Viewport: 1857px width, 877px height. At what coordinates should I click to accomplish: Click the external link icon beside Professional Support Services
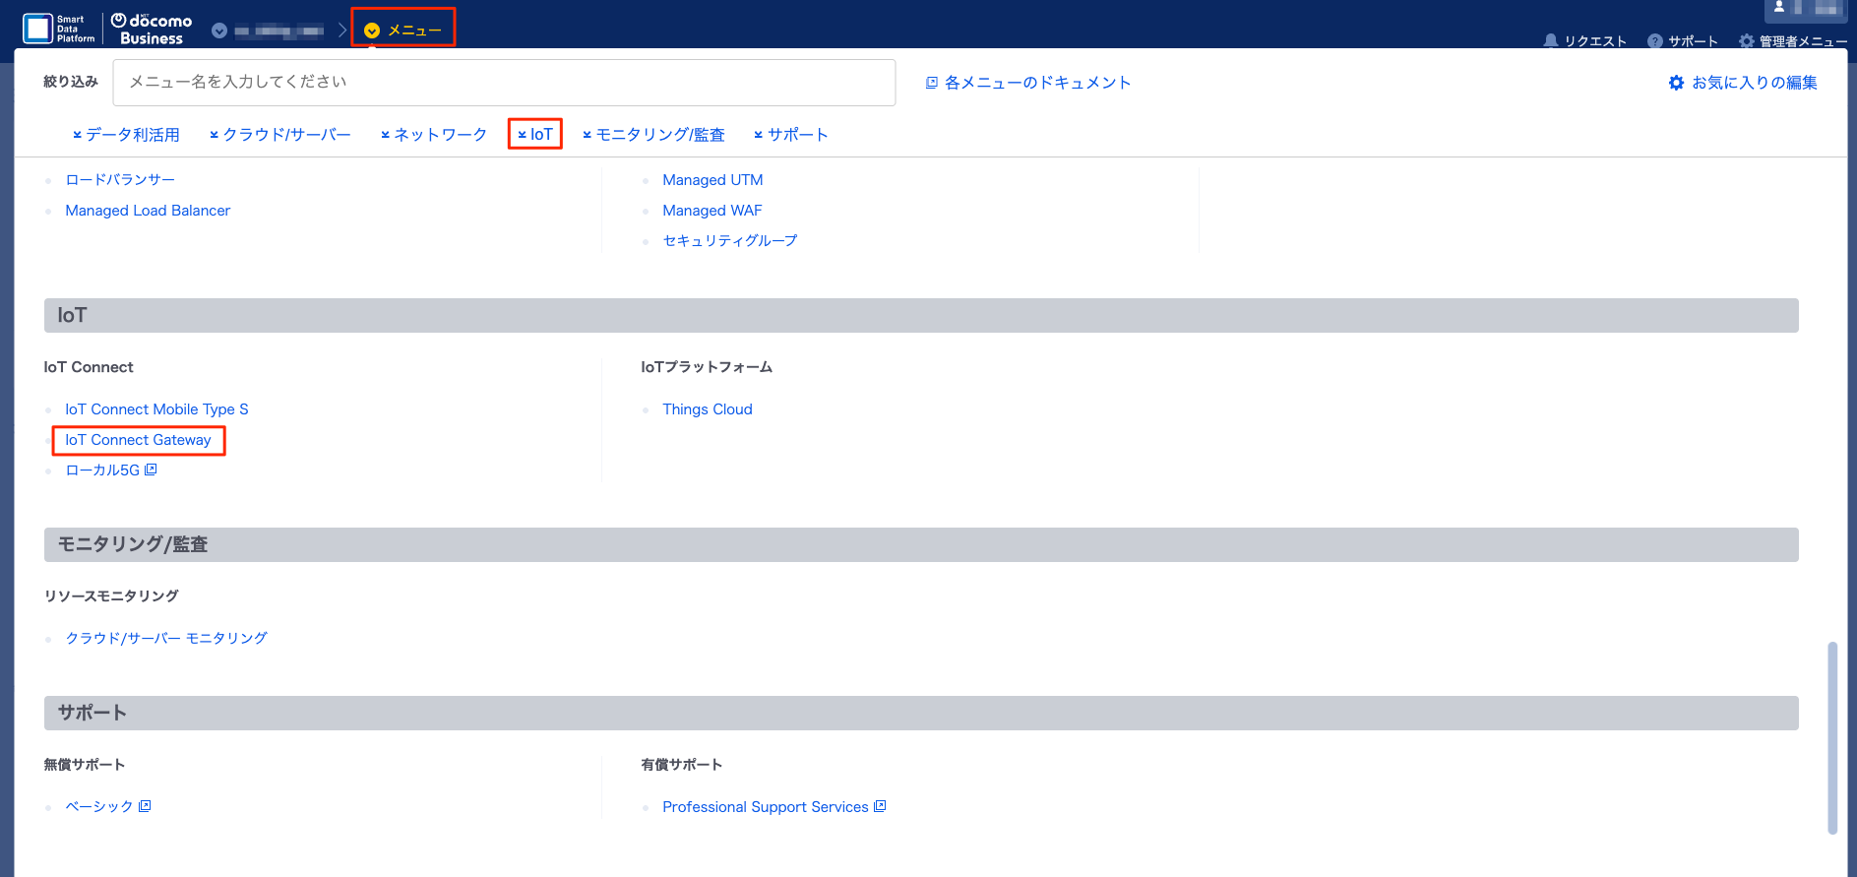point(880,806)
